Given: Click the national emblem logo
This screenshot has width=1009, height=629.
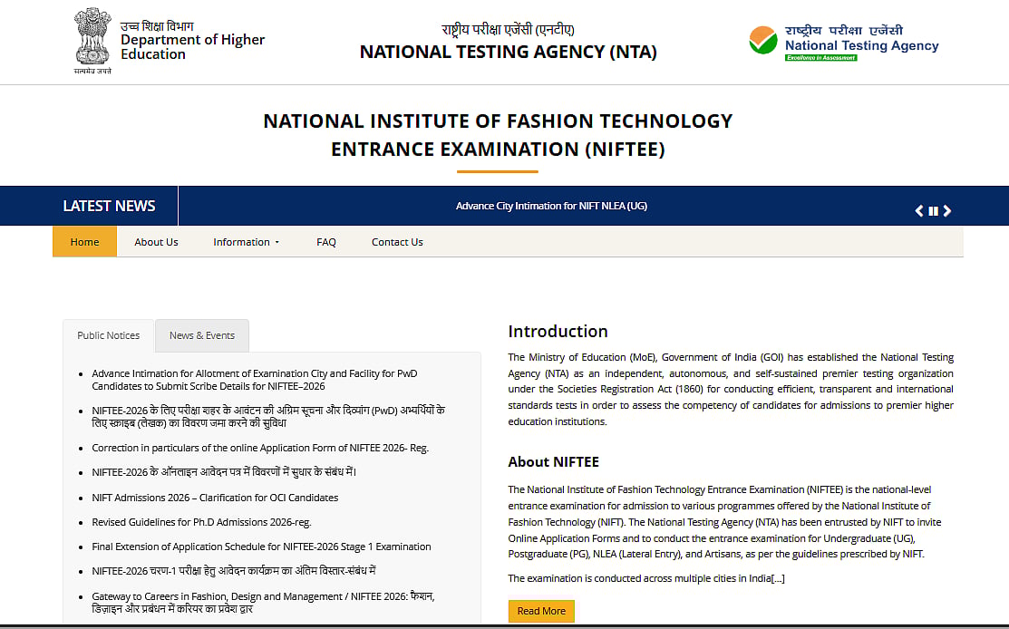Looking at the screenshot, I should (x=92, y=40).
